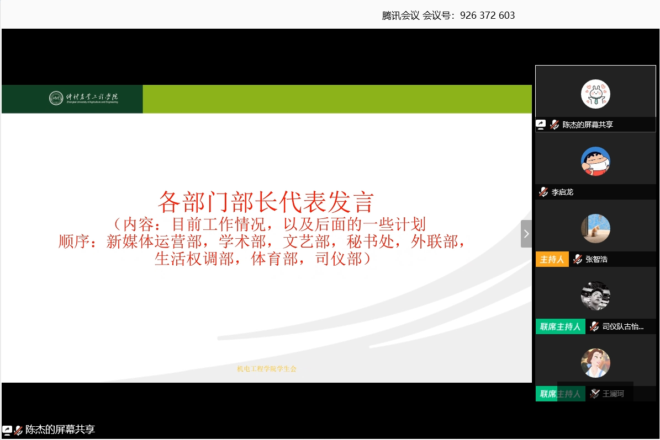Image resolution: width=660 pixels, height=440 pixels.
Task: Click 王澜珂's princess avatar
Action: pos(595,363)
